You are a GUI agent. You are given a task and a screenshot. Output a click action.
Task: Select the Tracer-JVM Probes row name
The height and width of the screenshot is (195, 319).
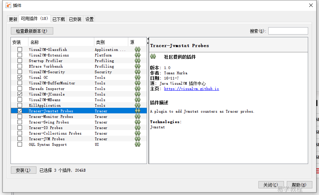point(47,139)
